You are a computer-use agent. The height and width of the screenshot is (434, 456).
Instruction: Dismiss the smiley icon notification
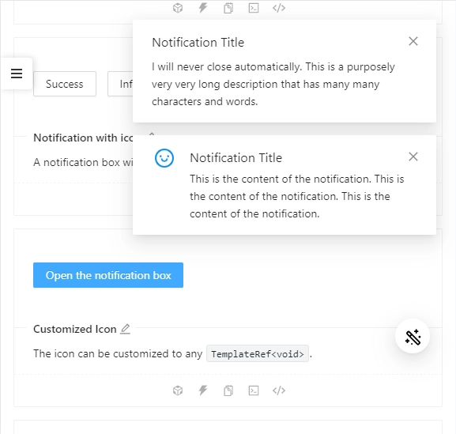point(413,157)
